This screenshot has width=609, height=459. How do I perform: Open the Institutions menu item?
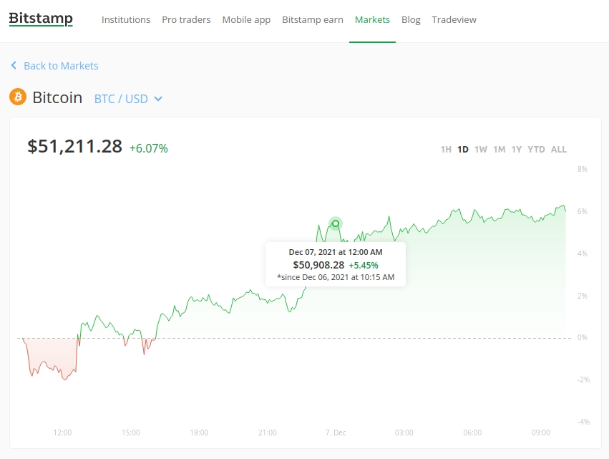click(x=126, y=19)
